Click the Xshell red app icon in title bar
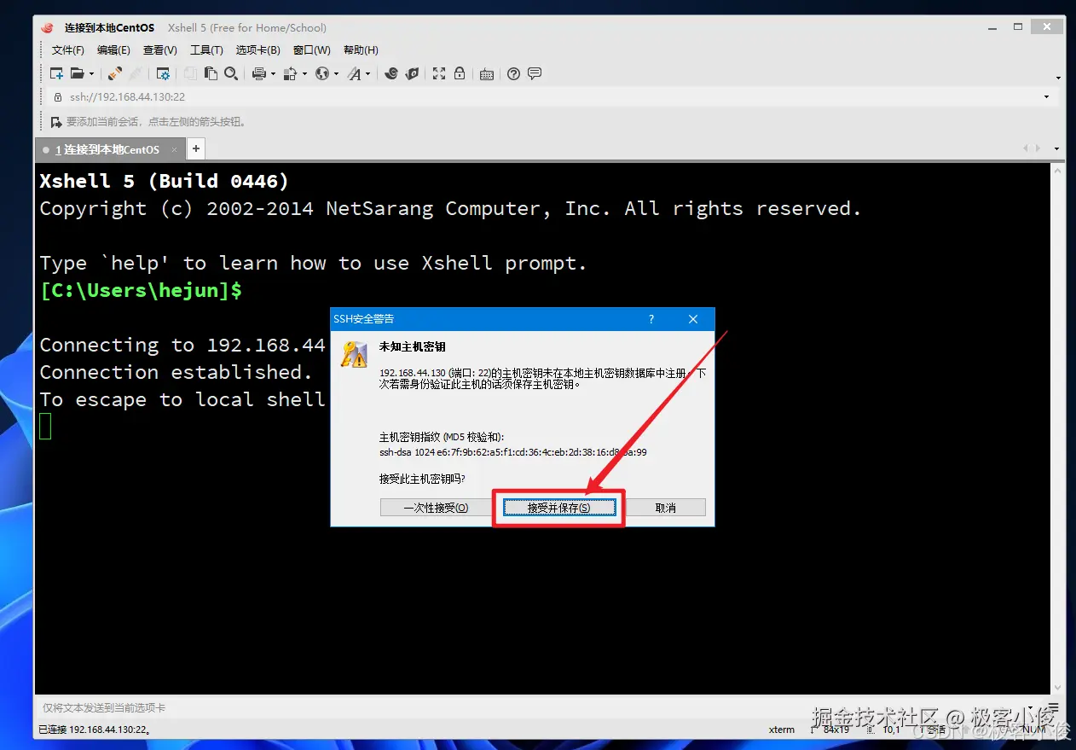Viewport: 1076px width, 750px height. tap(47, 28)
